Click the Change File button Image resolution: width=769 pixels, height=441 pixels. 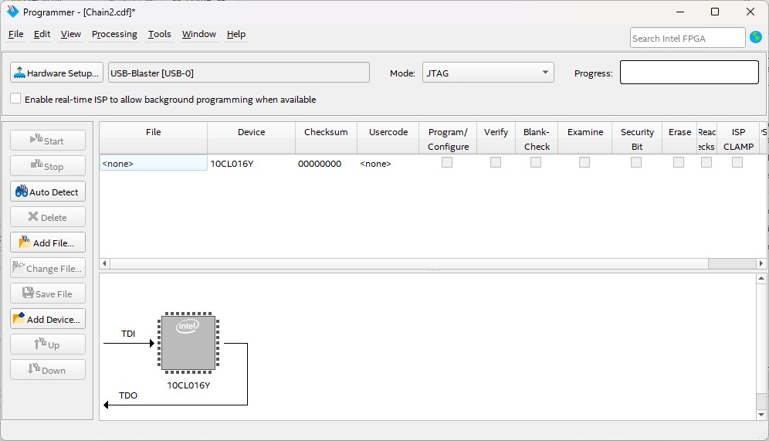click(x=48, y=268)
